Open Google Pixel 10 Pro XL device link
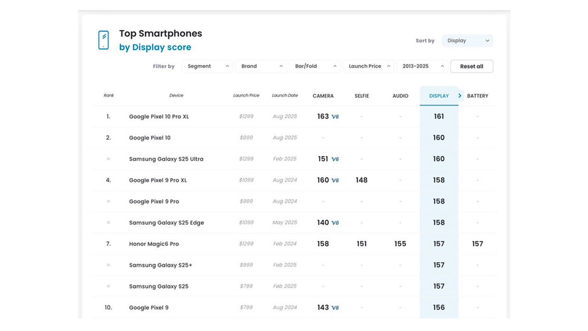The height and width of the screenshot is (331, 588). 159,117
